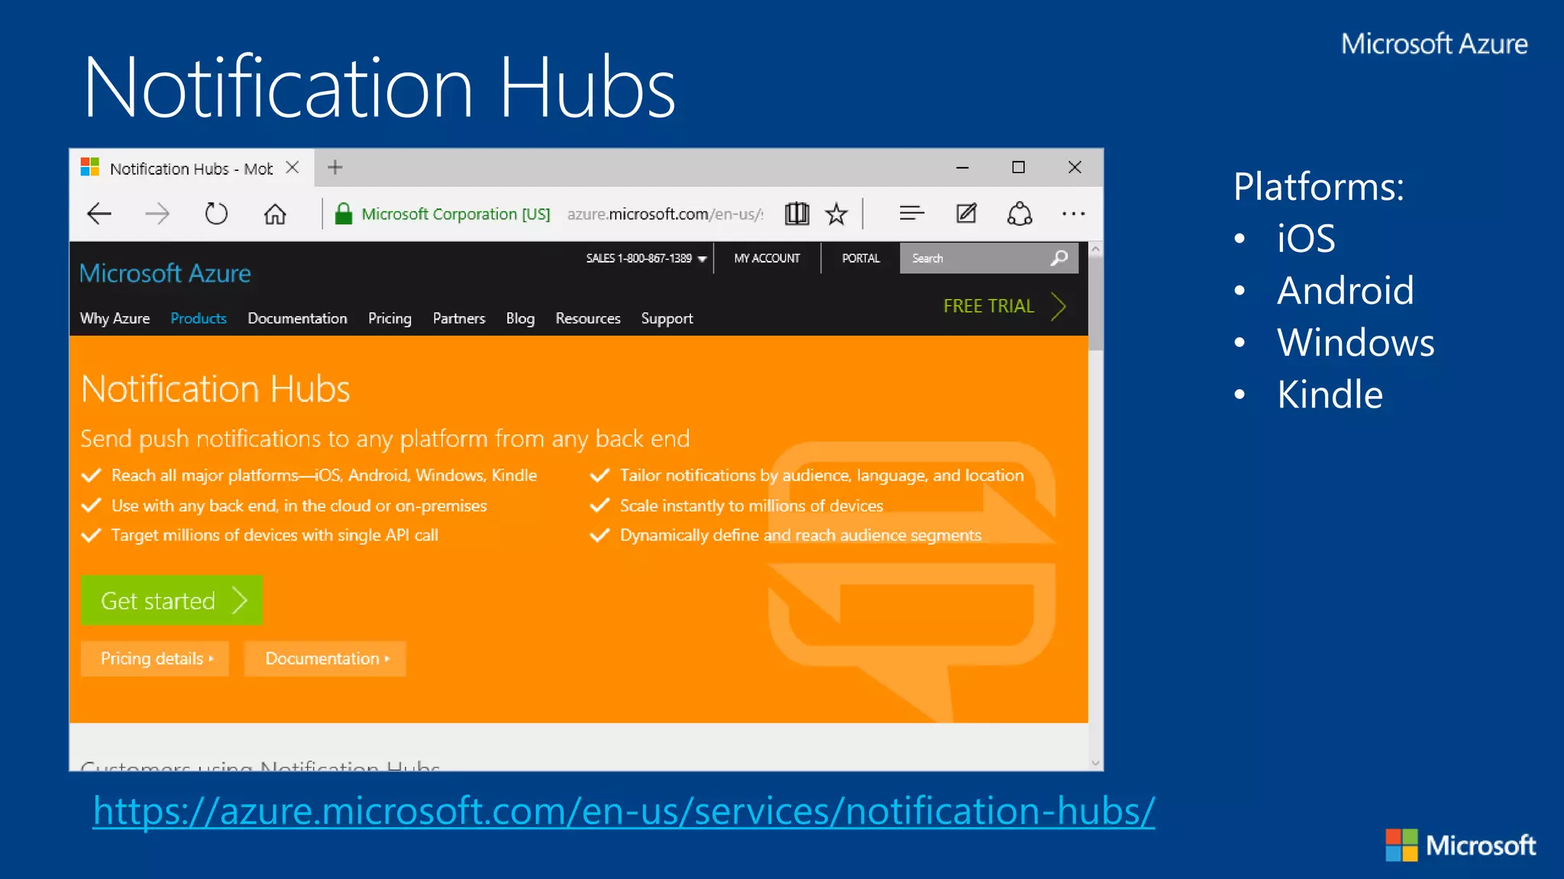The width and height of the screenshot is (1564, 879).
Task: Open the notification-hubs URL link on slide
Action: coord(624,810)
